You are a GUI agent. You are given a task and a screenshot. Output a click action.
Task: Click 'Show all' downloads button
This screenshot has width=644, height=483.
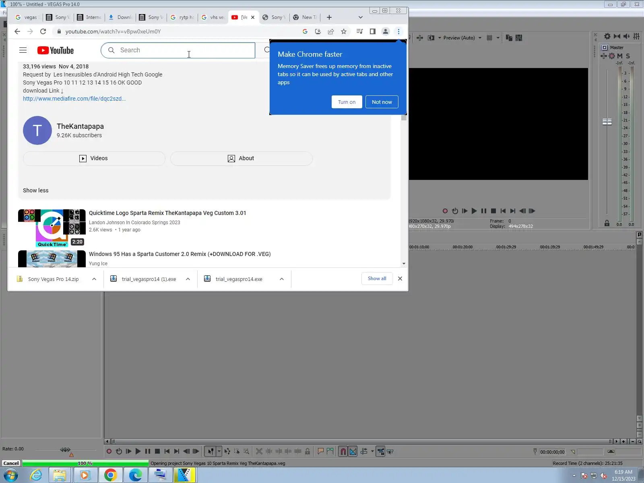point(377,279)
